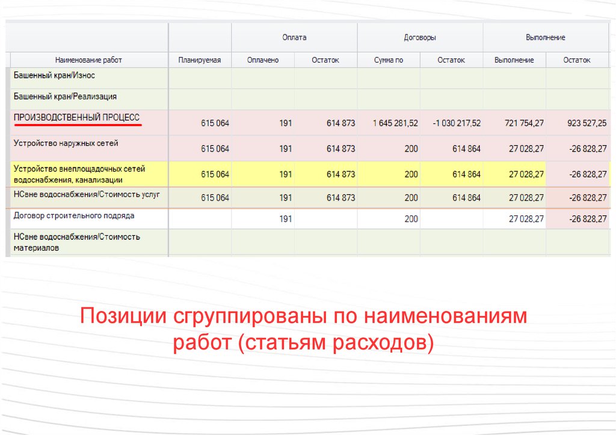Image resolution: width=616 pixels, height=435 pixels.
Task: Select the Договор строительного подряда row
Action: click(x=73, y=215)
